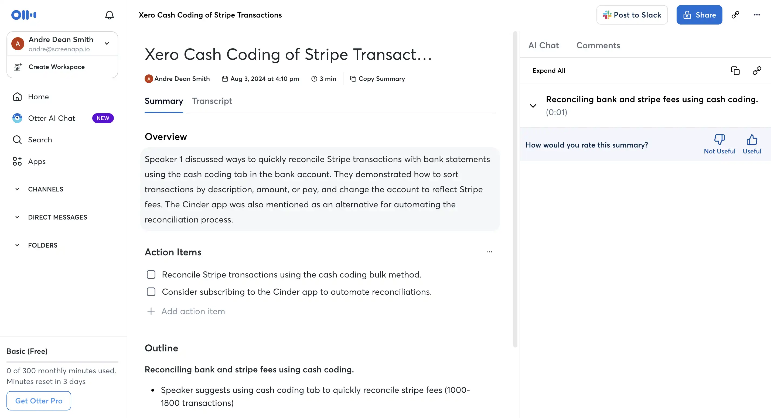Click the Otter logo
Image resolution: width=771 pixels, height=418 pixels.
click(24, 15)
